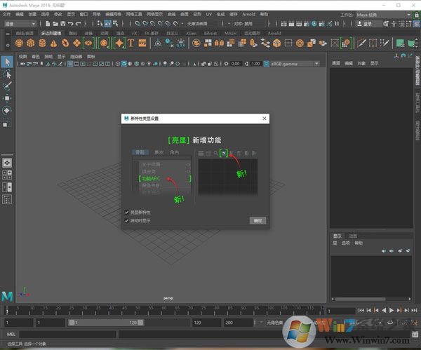Screen dimensions: 421x350
Task: Close the 新特性亮显设置 dialog
Action: pos(265,119)
